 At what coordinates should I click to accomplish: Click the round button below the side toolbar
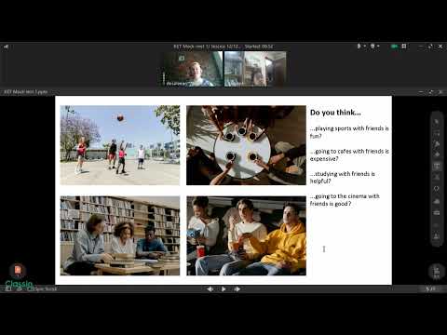coord(437,272)
